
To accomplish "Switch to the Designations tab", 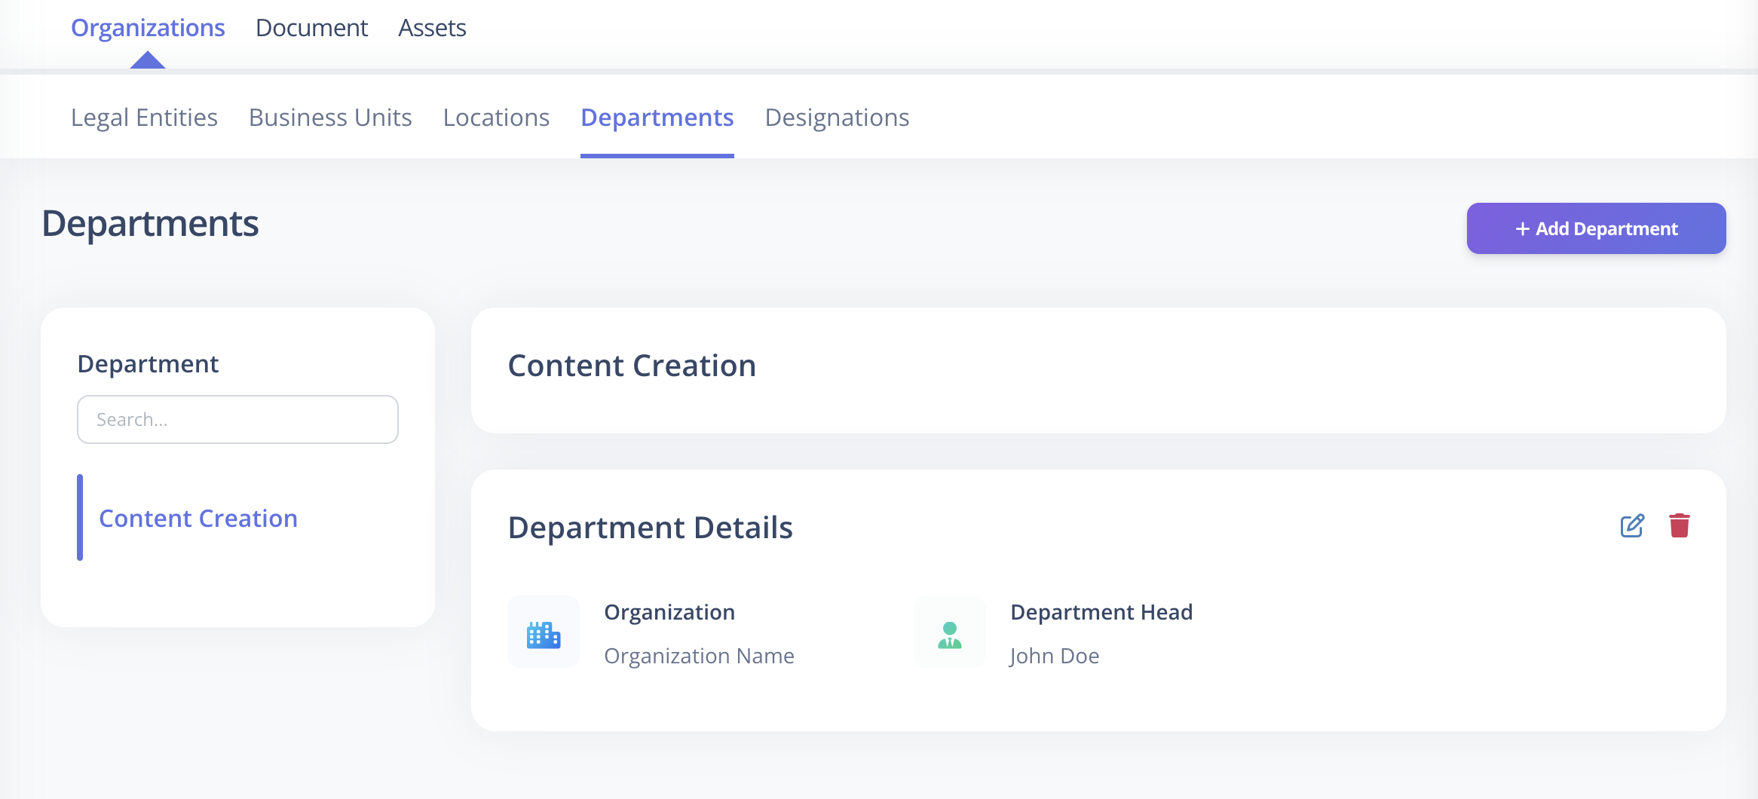I will point(837,118).
